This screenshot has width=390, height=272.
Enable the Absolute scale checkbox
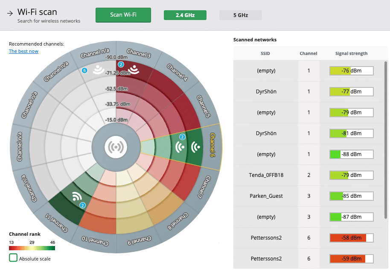13,258
